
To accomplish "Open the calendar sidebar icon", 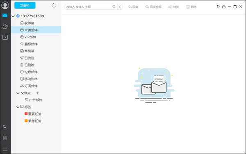I will coord(5,37).
